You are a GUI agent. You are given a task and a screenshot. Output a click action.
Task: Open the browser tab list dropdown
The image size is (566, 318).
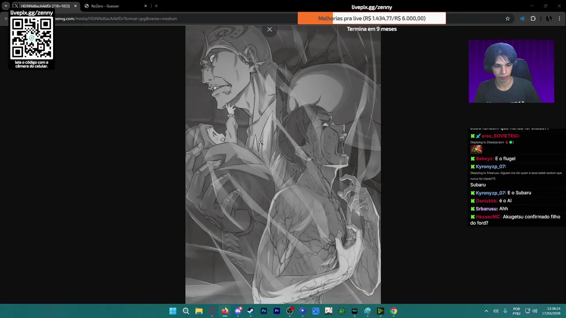(5, 6)
